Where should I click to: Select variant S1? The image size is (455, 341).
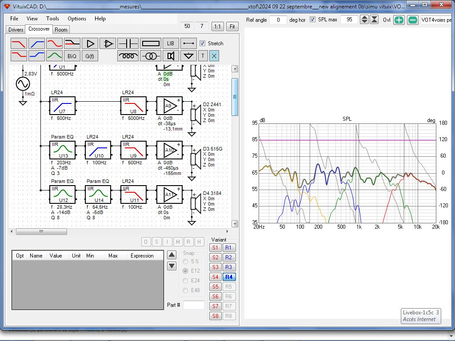pos(216,248)
